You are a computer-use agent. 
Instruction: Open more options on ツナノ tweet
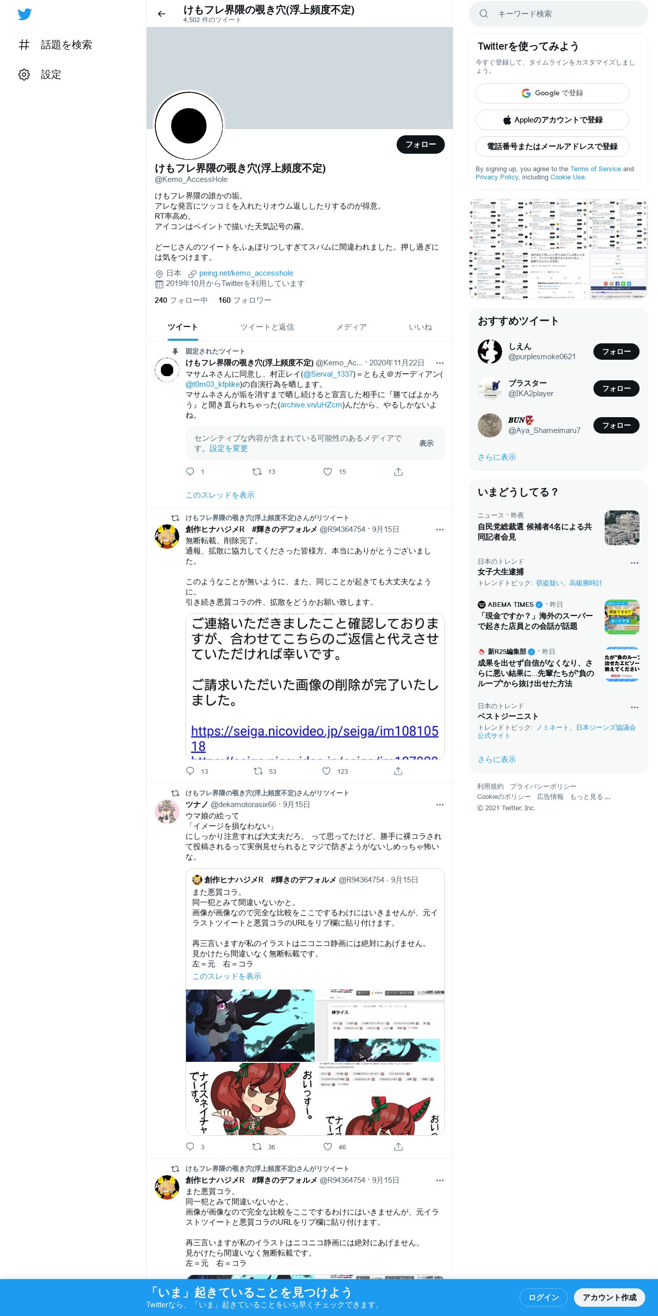[x=440, y=805]
